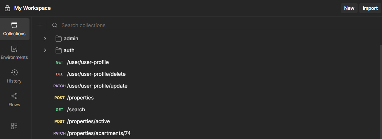
Task: Open the History sidebar panel
Action: [14, 76]
